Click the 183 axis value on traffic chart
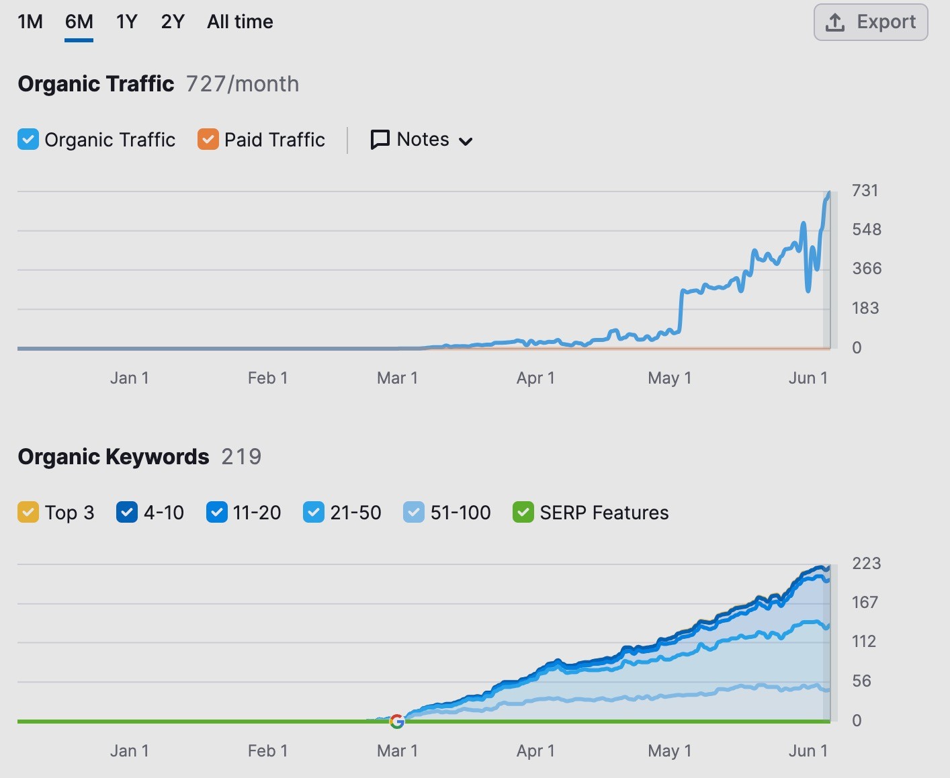950x778 pixels. tap(865, 308)
